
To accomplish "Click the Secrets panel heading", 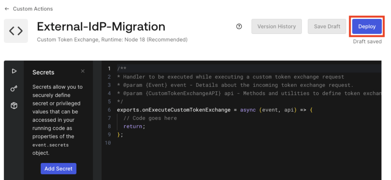I will point(43,72).
